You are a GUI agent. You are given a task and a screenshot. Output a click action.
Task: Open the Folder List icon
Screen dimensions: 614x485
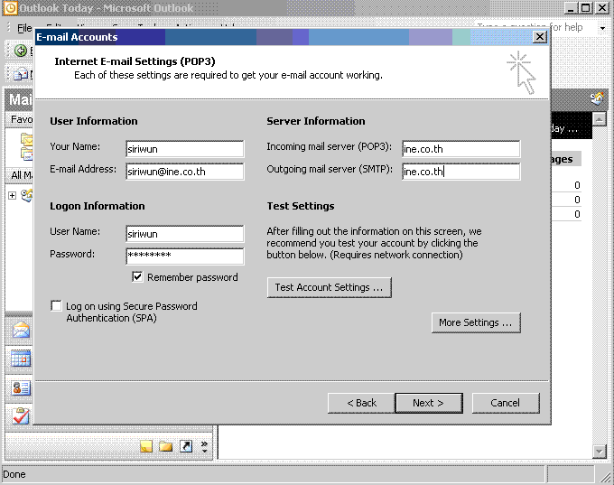tap(165, 446)
